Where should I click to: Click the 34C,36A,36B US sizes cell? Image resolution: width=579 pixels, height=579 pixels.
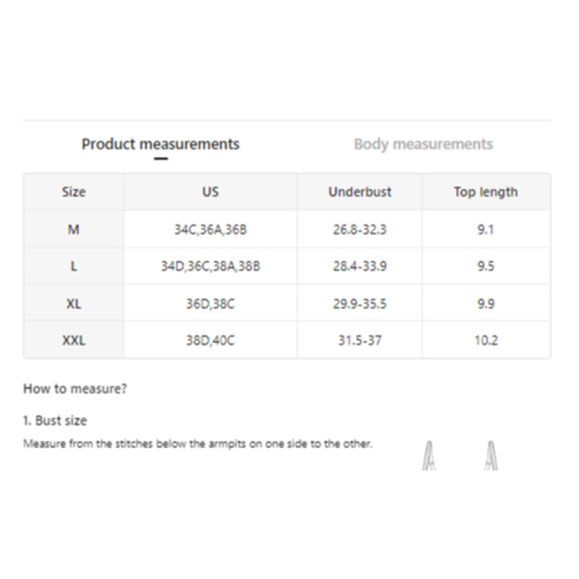tap(210, 229)
